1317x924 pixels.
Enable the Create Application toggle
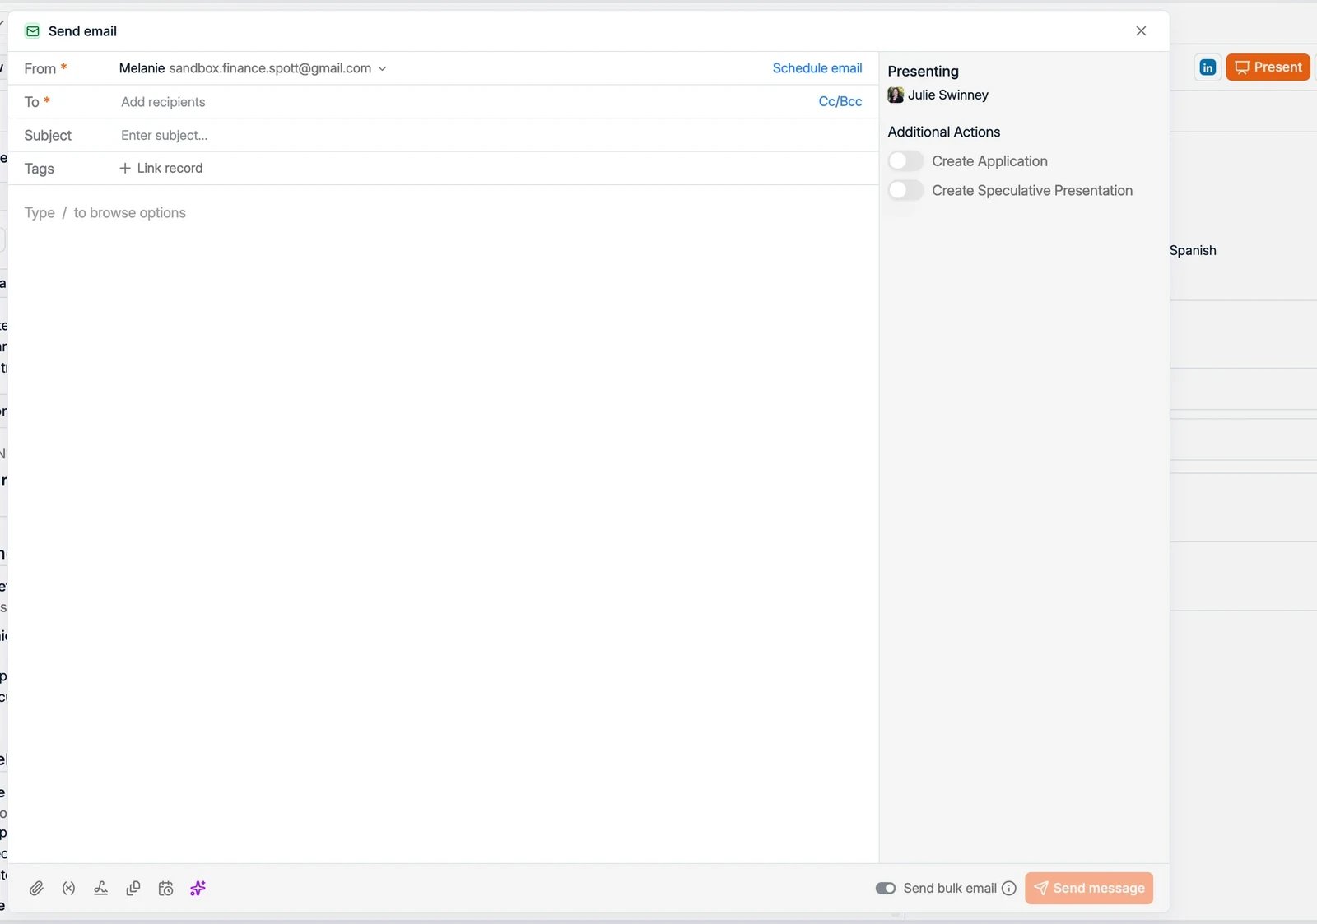tap(905, 161)
